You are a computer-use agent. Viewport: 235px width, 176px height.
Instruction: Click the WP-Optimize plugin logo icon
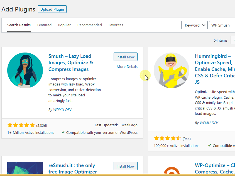click(x=172, y=170)
